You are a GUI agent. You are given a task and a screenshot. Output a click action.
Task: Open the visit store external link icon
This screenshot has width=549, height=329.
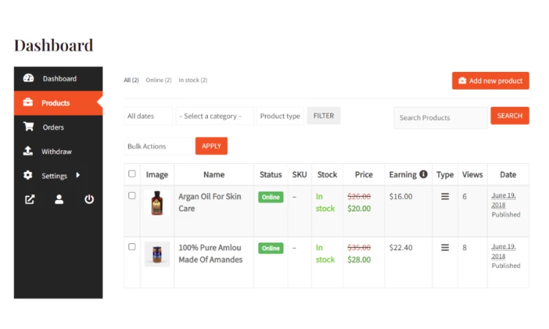(x=30, y=199)
